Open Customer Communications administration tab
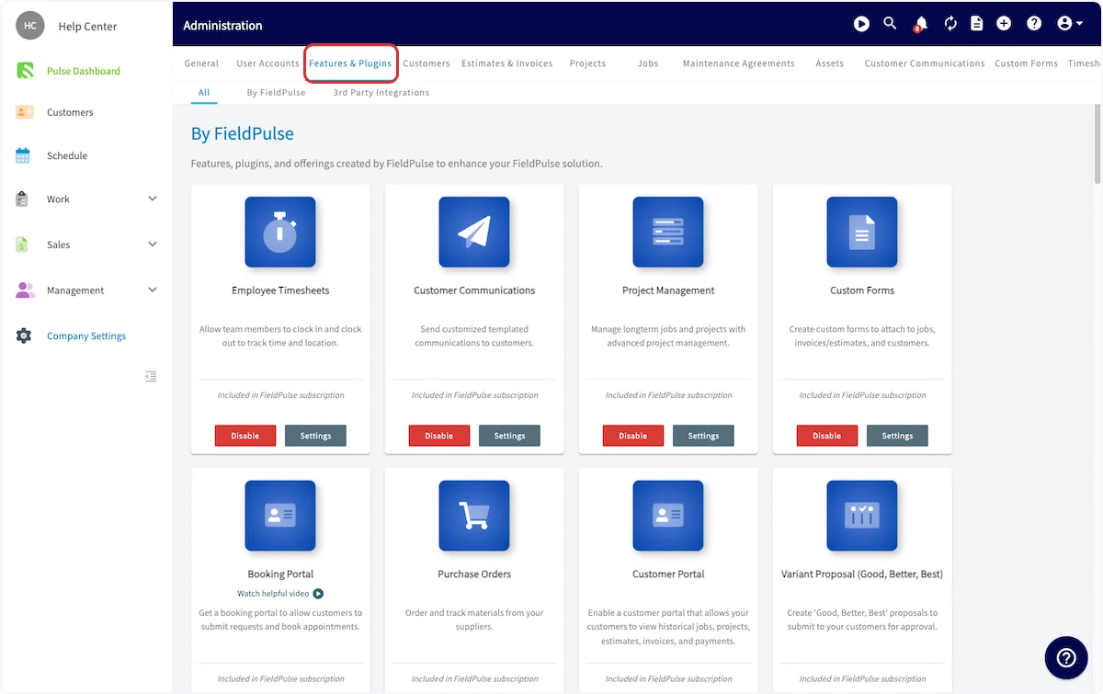The image size is (1103, 694). tap(925, 63)
